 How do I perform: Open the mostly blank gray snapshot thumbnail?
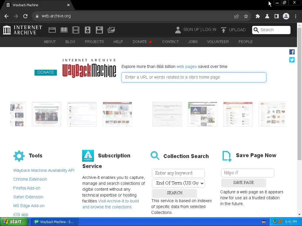167,114
